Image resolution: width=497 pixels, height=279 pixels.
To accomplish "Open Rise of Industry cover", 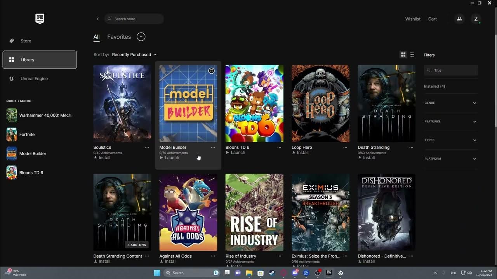I will (x=254, y=212).
